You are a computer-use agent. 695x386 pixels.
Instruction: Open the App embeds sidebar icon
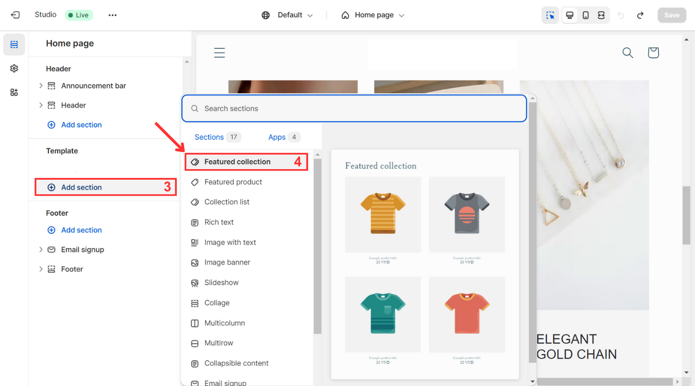tap(14, 92)
